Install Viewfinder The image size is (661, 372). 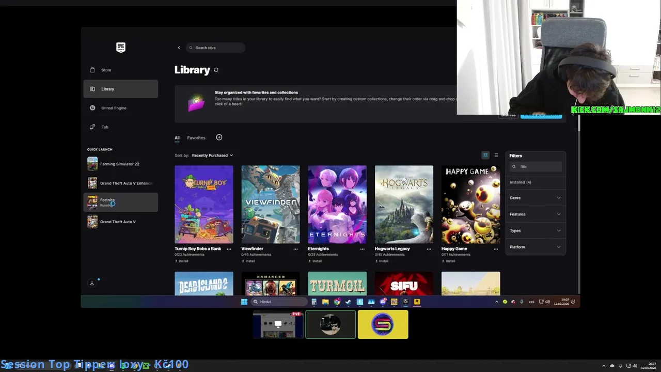(248, 261)
